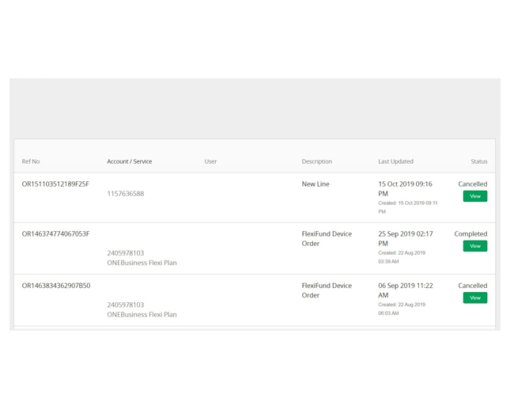View the cancelled New Line order
510x409 pixels.
(475, 196)
